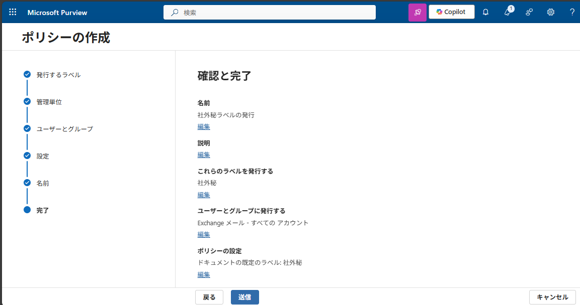
Task: Open help via the question mark icon
Action: pos(572,12)
